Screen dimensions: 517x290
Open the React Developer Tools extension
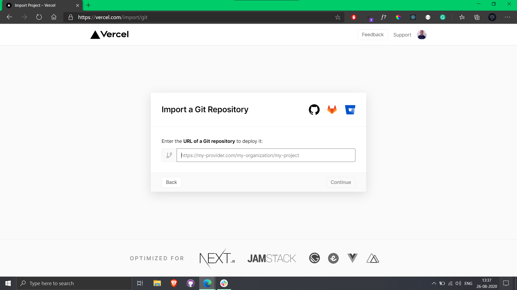(413, 17)
